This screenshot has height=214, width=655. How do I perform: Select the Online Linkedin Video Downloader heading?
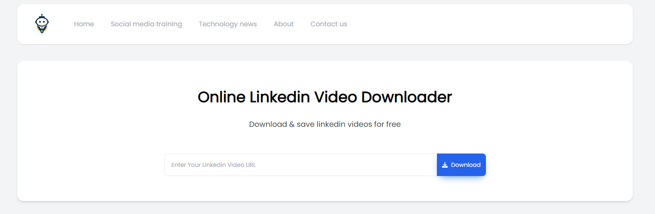click(325, 97)
